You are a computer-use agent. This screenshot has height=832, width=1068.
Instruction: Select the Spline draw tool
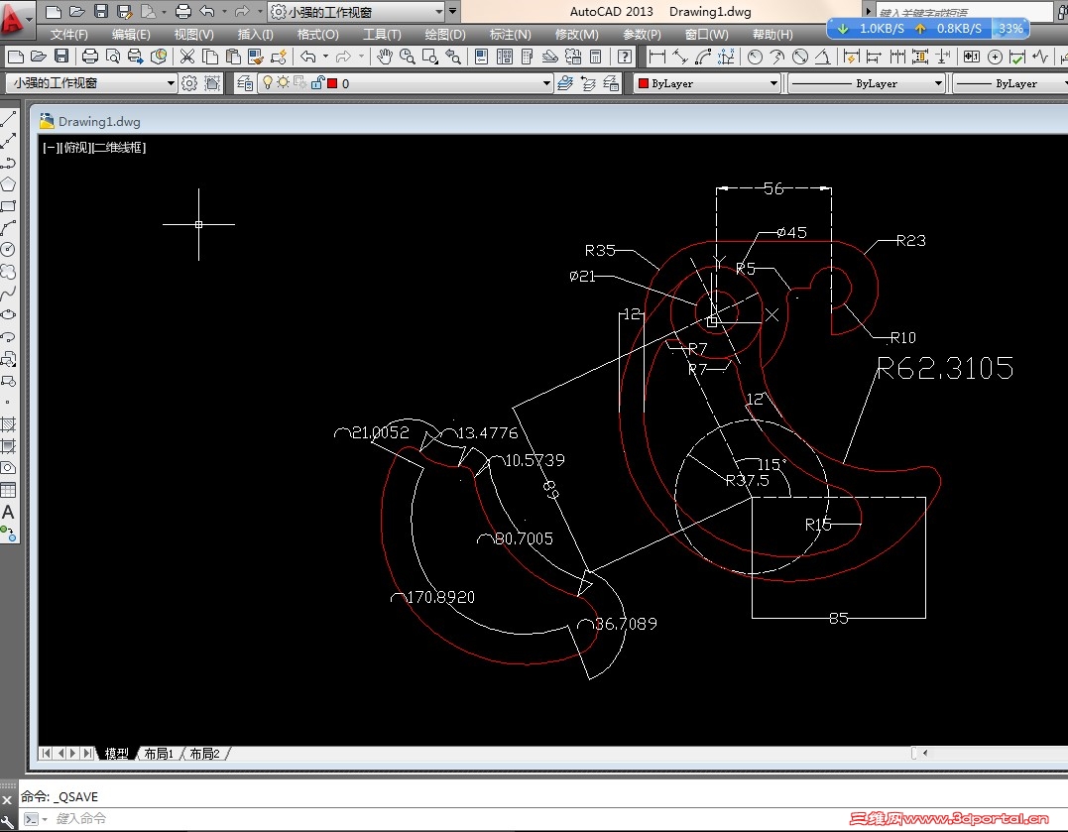pos(8,293)
